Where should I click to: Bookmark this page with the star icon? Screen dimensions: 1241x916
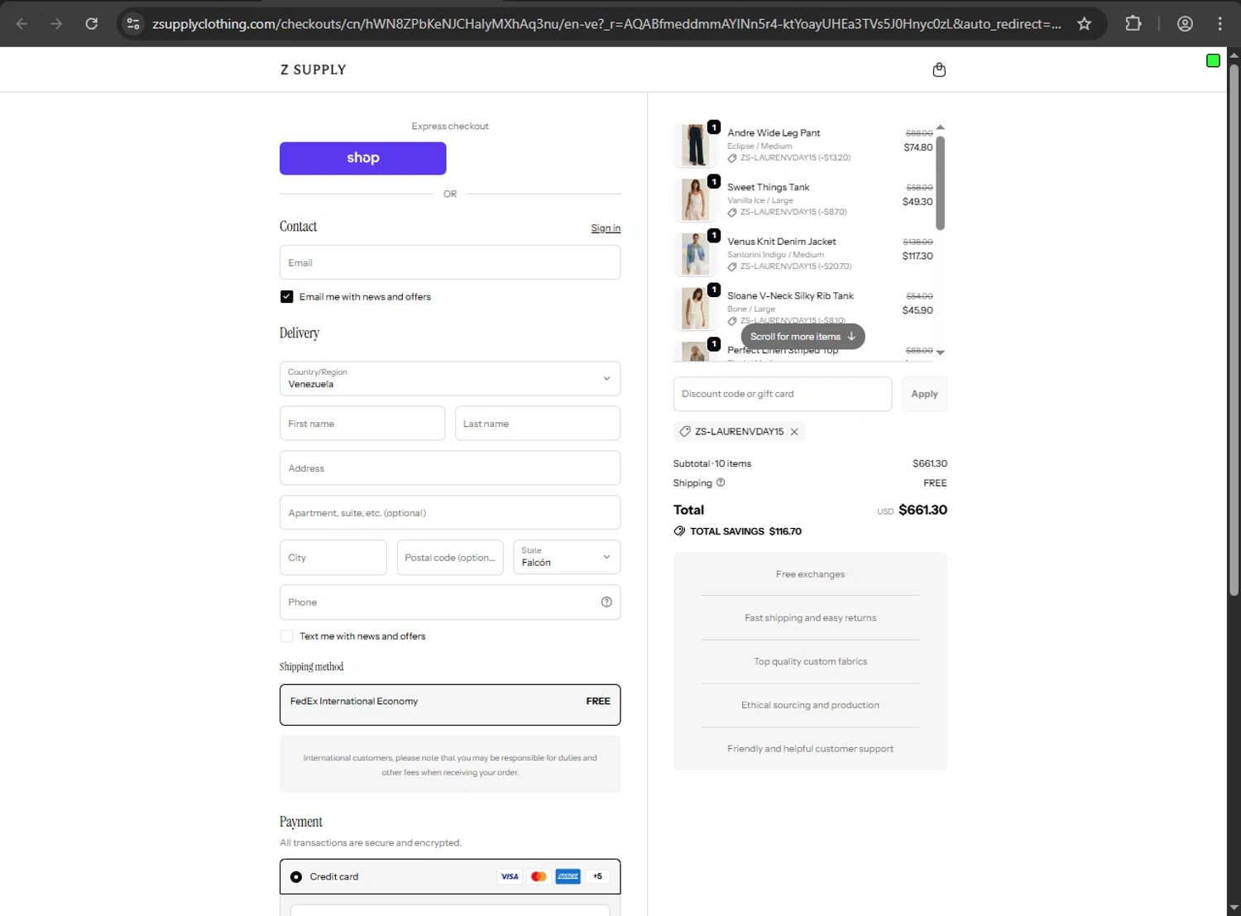(1084, 23)
